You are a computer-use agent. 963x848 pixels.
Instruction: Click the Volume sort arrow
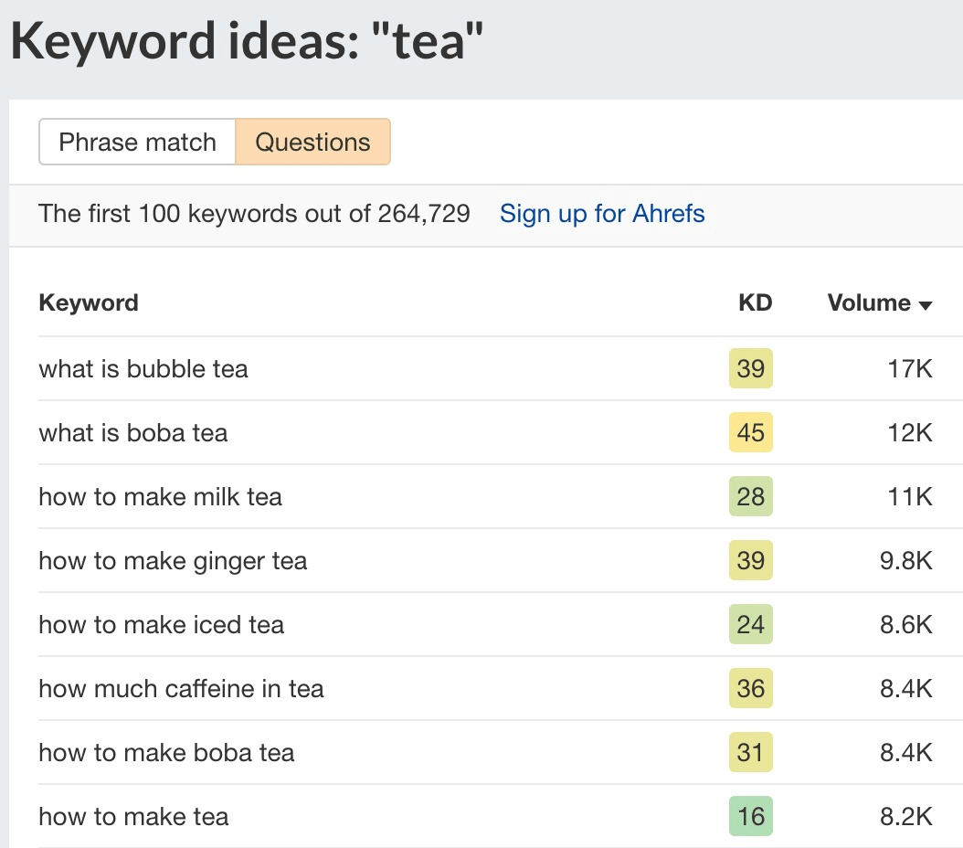pyautogui.click(x=926, y=304)
